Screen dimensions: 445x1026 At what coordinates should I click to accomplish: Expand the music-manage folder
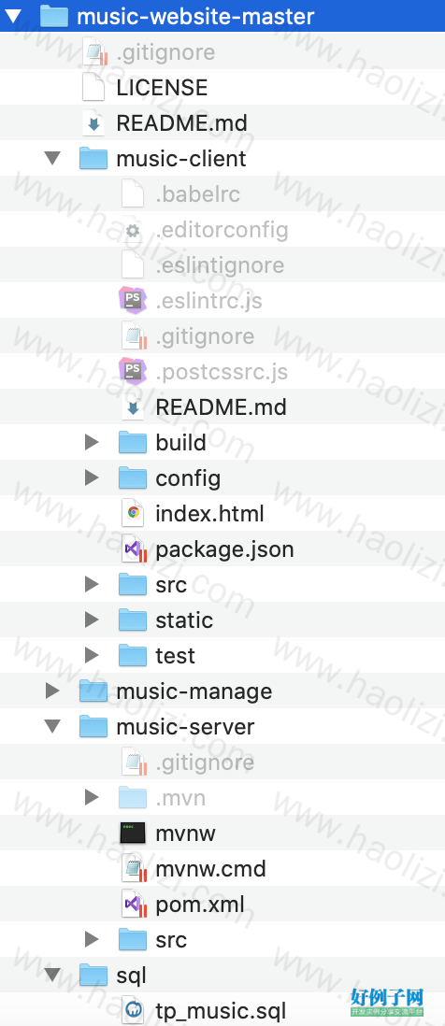pyautogui.click(x=52, y=691)
